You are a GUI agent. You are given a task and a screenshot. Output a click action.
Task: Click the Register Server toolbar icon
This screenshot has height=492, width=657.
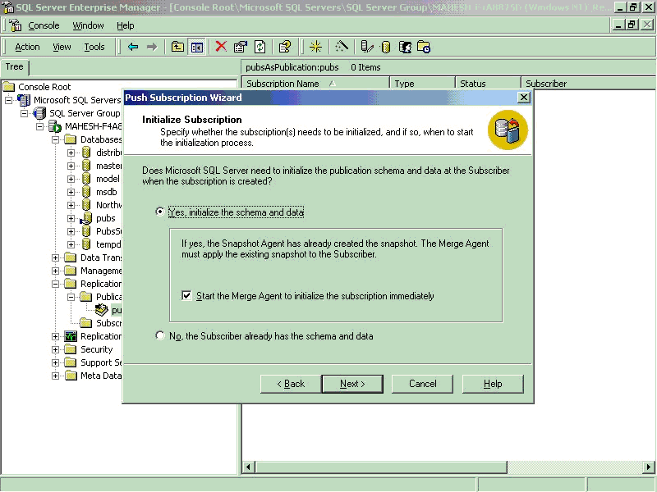(x=366, y=47)
